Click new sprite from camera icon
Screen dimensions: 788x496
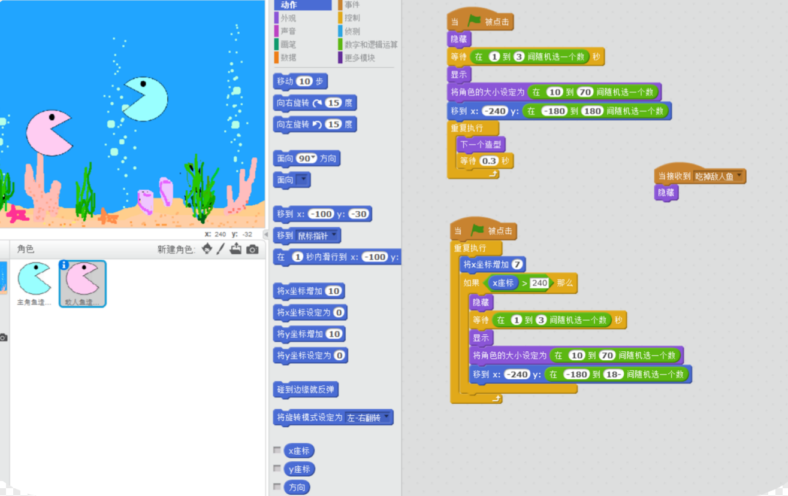(252, 249)
